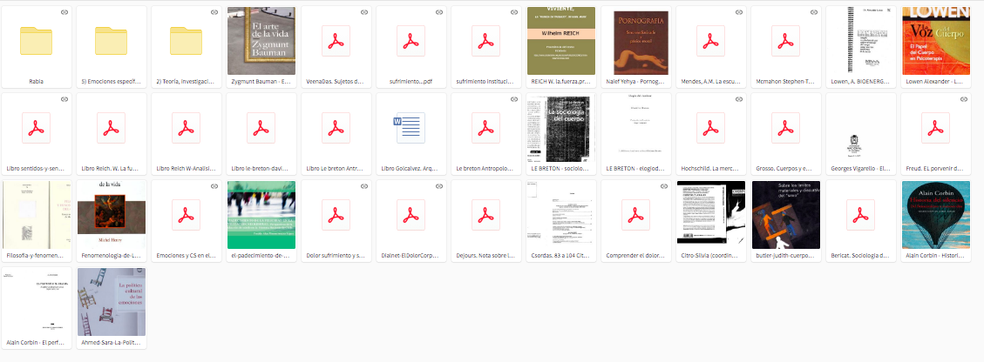Open Zygmunt Bauman El arte de la vida thumbnail
984x362 pixels.
(261, 41)
